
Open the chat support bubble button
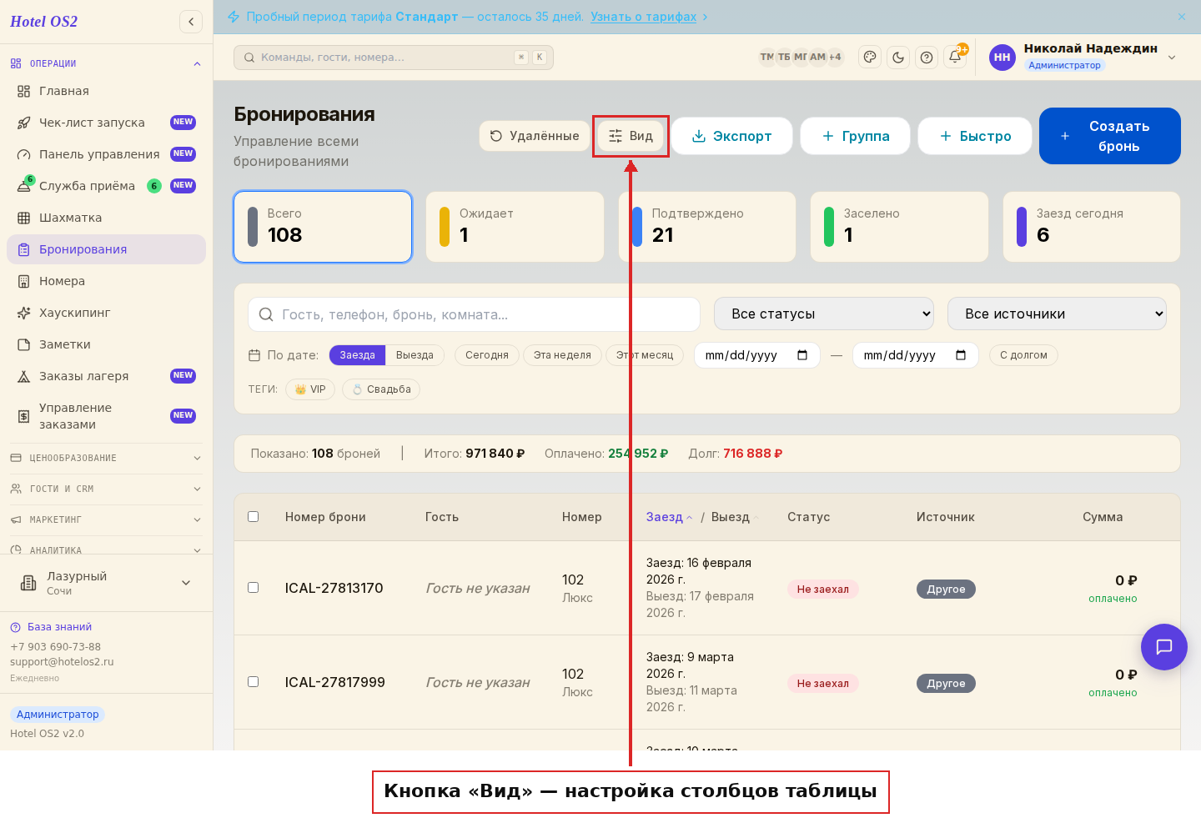[x=1164, y=647]
